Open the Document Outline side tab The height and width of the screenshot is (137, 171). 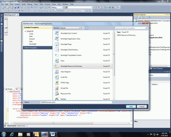pyautogui.click(x=1, y=31)
